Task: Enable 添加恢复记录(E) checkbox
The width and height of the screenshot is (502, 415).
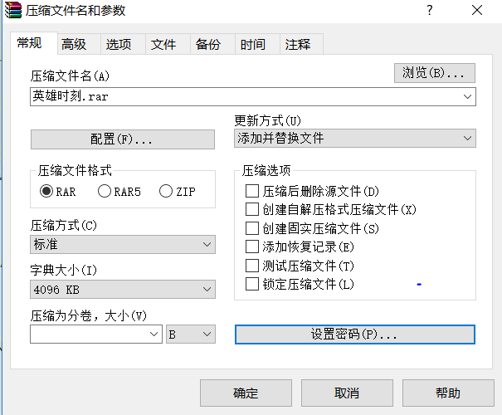Action: click(252, 247)
